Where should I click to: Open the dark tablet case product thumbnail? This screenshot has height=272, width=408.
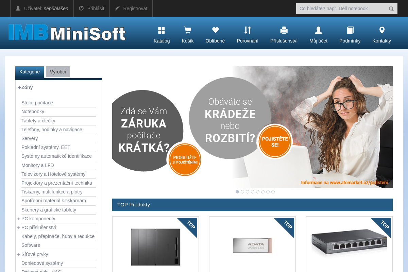point(156,247)
